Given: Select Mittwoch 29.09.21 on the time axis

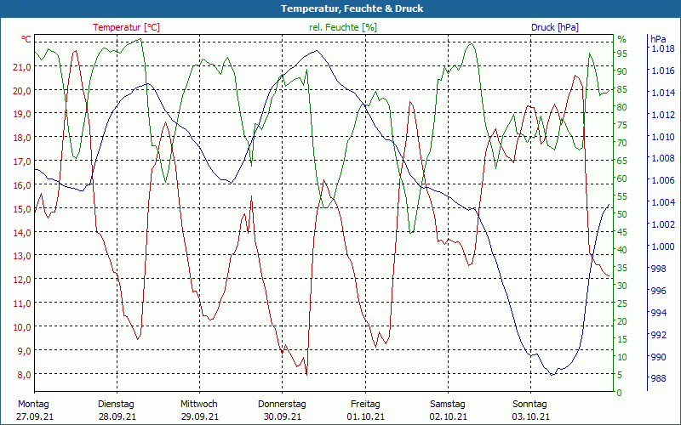Looking at the screenshot, I should [x=199, y=411].
